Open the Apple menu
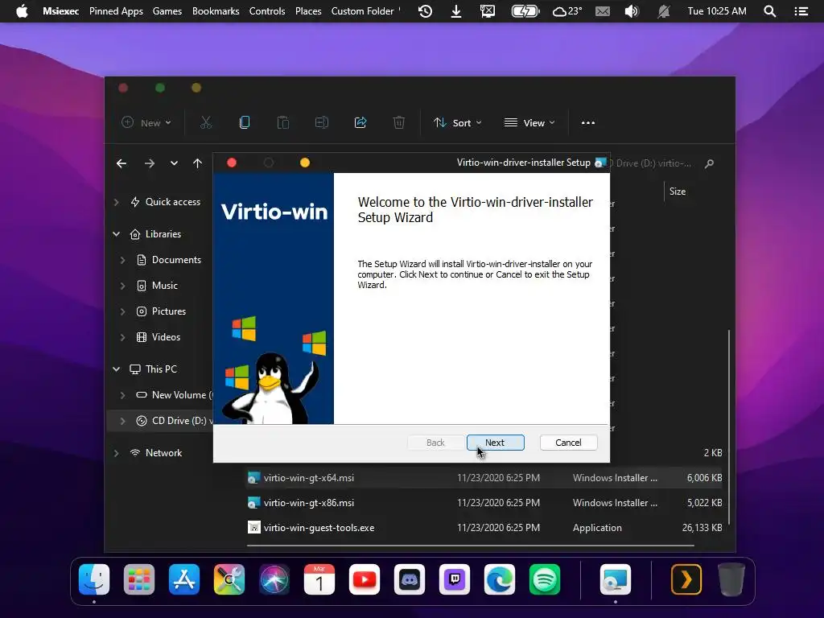Image resolution: width=824 pixels, height=618 pixels. [x=22, y=11]
